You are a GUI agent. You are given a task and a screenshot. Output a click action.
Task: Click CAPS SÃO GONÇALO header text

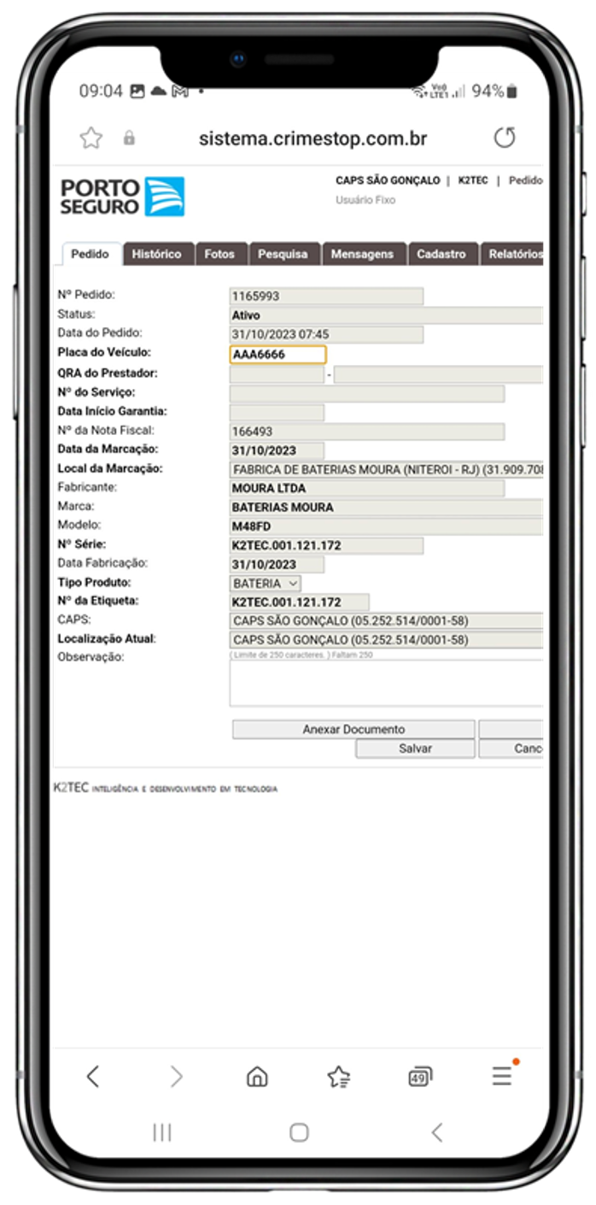pos(388,180)
